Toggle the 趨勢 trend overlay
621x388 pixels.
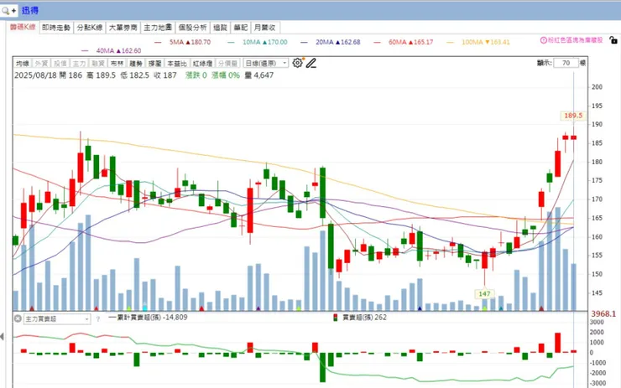pos(136,64)
